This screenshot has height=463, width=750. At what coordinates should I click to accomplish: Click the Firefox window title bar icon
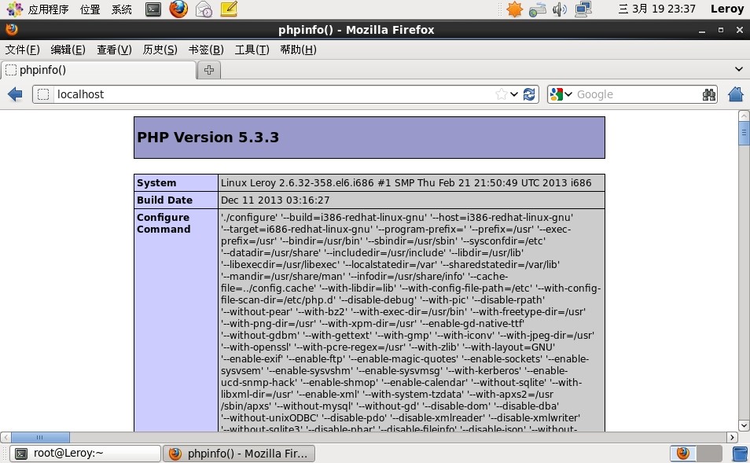tap(12, 30)
